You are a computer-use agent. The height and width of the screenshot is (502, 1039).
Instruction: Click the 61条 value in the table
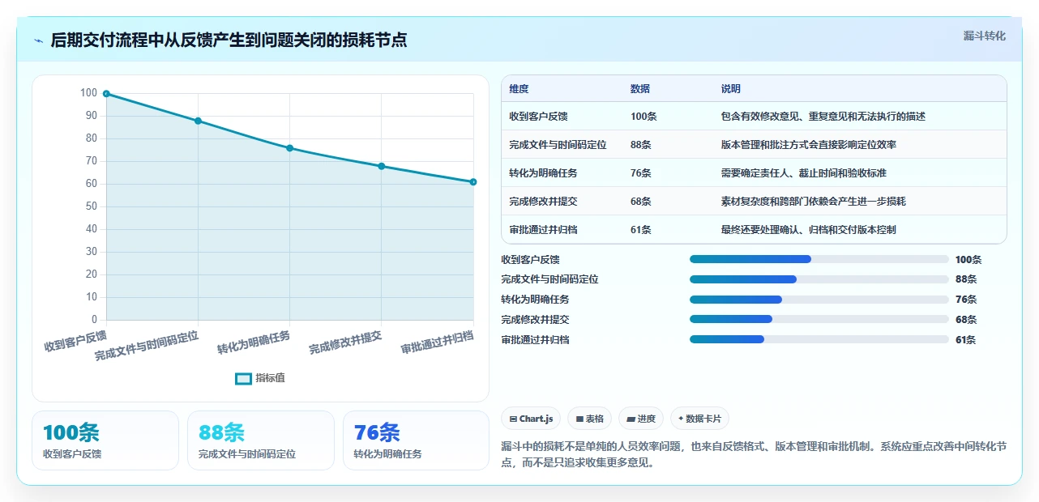click(641, 230)
